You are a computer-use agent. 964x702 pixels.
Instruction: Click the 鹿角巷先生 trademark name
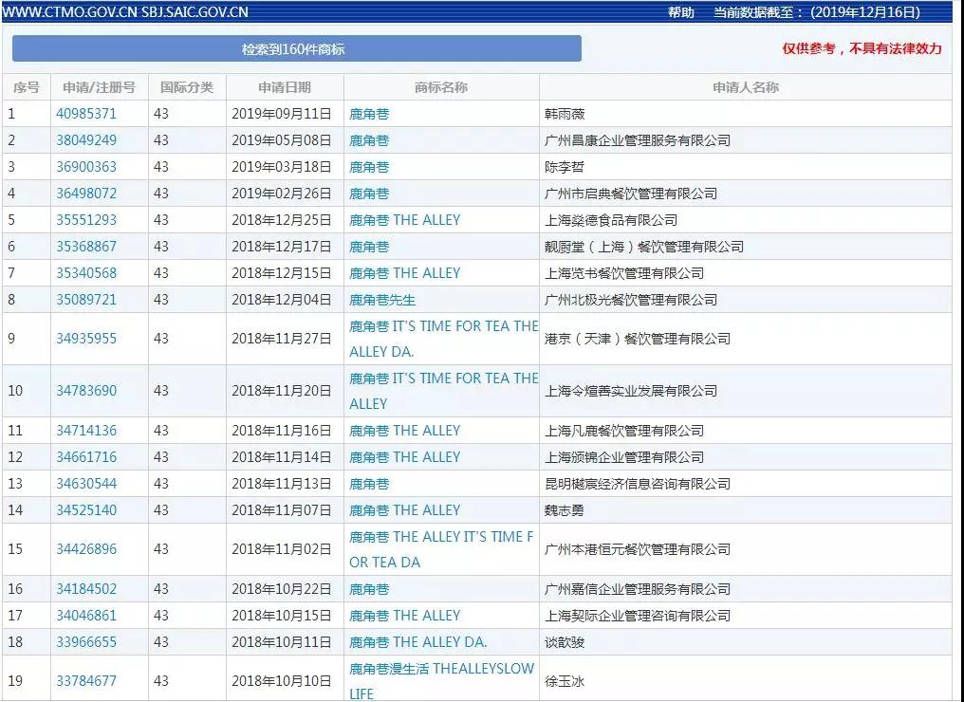[x=382, y=300]
